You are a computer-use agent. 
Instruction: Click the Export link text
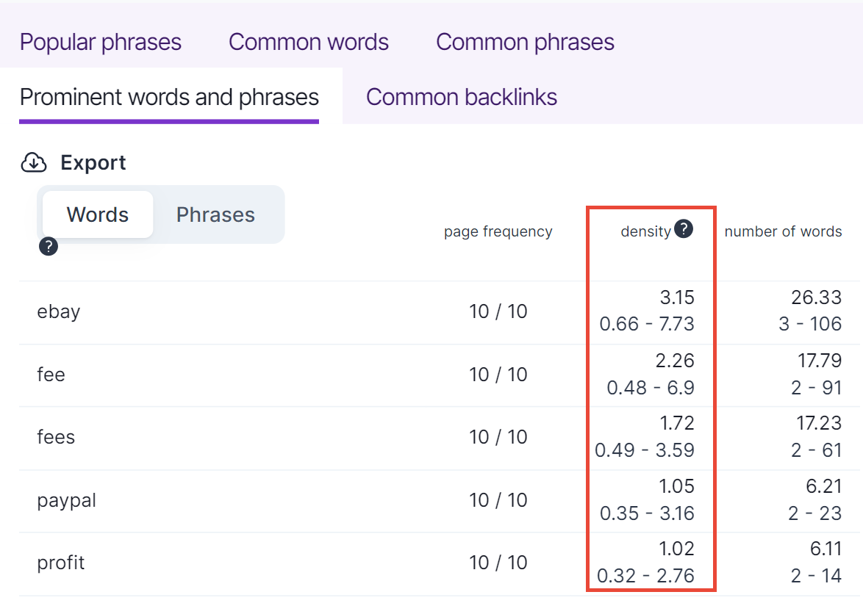point(93,162)
